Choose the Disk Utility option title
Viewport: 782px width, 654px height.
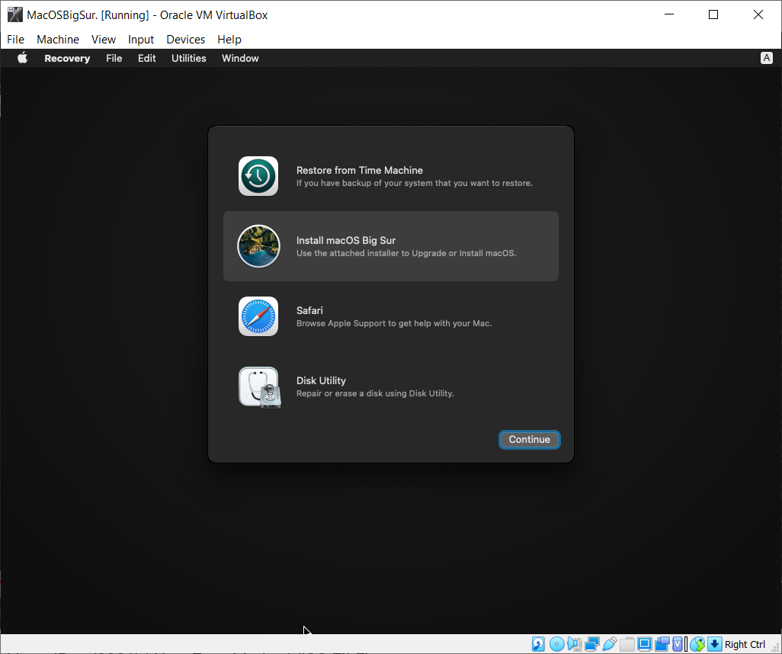tap(321, 380)
